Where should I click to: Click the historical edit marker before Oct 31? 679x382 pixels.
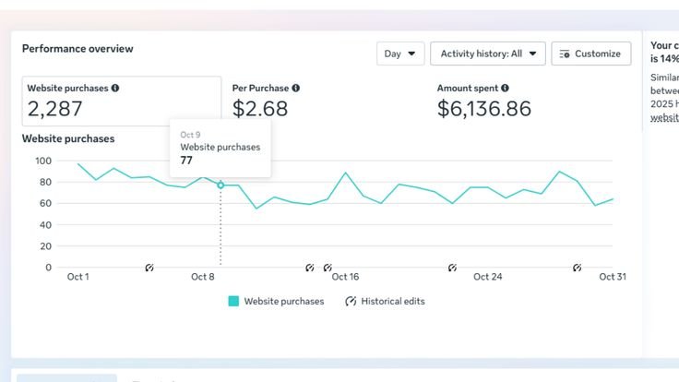pos(578,268)
